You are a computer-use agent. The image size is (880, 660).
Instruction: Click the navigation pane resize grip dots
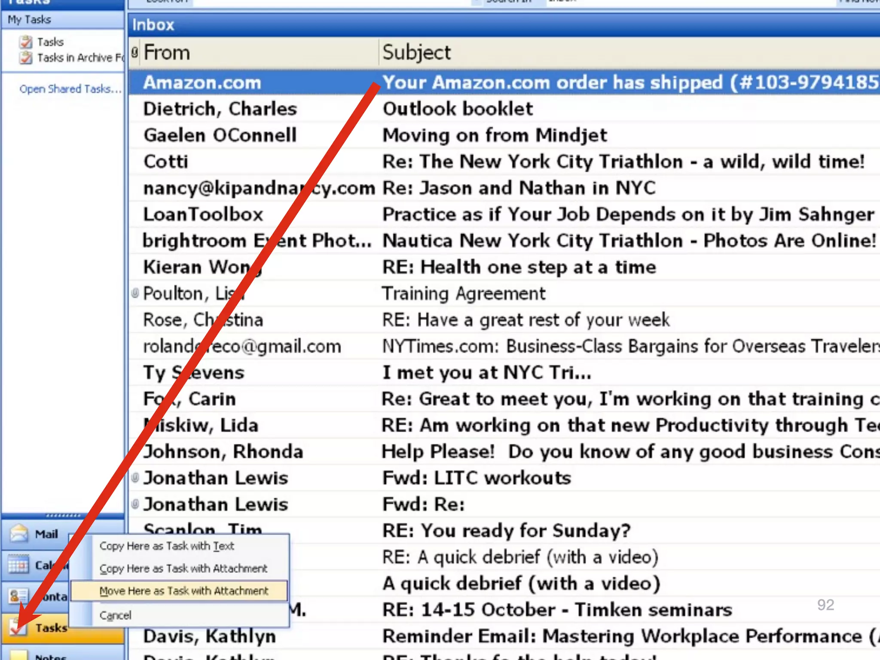(x=63, y=515)
